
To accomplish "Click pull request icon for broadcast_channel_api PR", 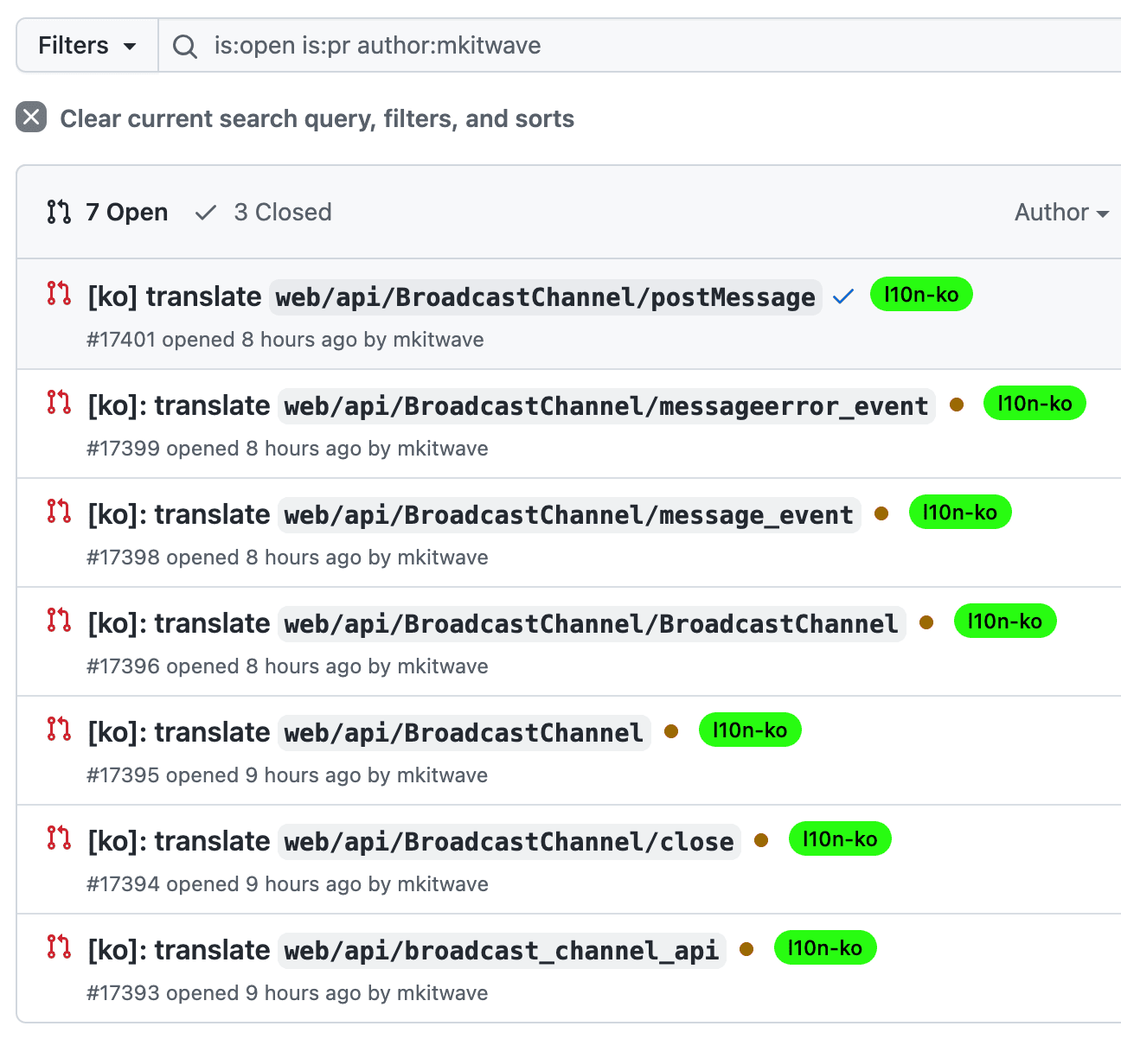I will [59, 947].
